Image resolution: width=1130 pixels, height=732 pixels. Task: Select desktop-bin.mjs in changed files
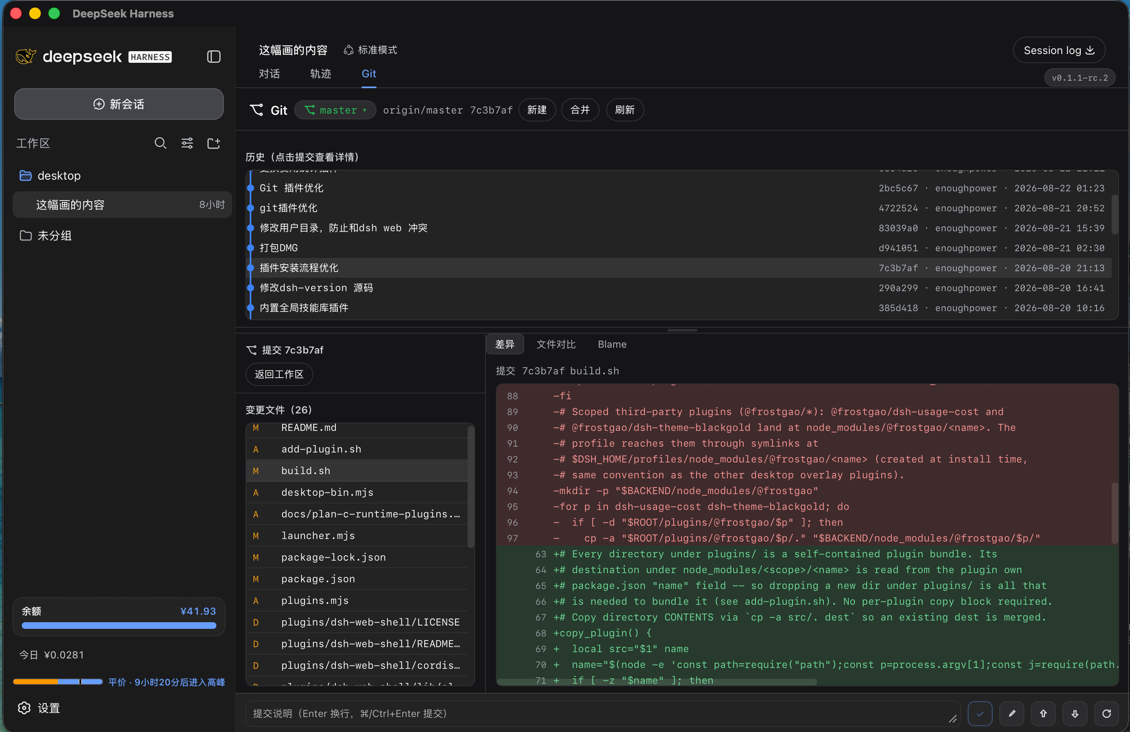click(x=357, y=492)
